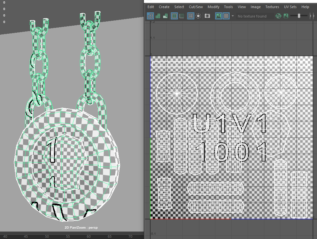Open the UV Sets menu
317x239 pixels.
coord(290,7)
